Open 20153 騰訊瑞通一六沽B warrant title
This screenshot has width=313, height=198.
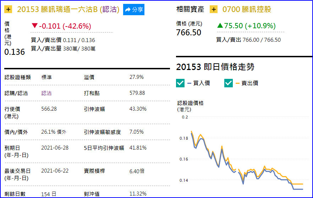[68, 9]
